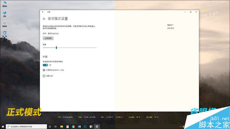Open Calculator icon on the taskbar
The image size is (230, 129).
pos(67,127)
